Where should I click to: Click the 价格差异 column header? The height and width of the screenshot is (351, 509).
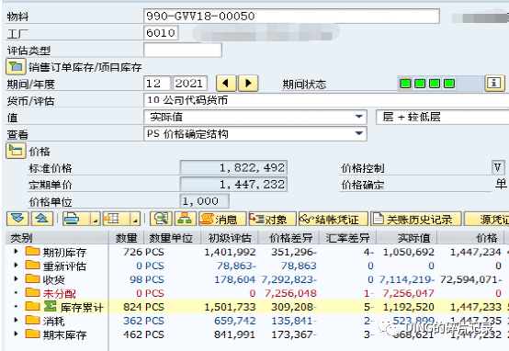tap(289, 238)
